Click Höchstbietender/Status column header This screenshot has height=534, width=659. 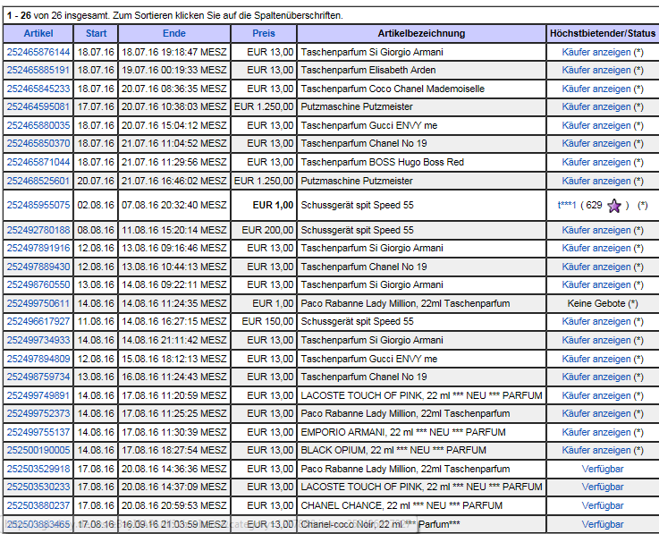[603, 34]
